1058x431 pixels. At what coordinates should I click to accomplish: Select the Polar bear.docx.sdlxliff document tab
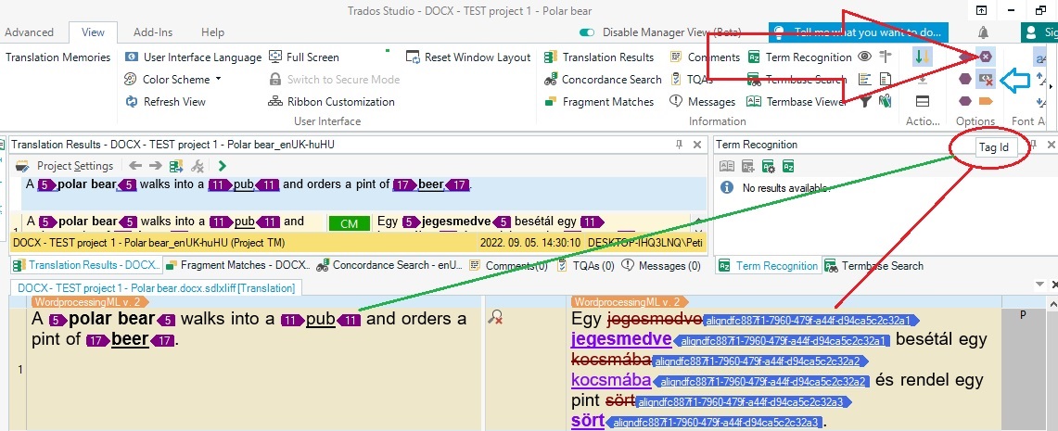tap(156, 288)
